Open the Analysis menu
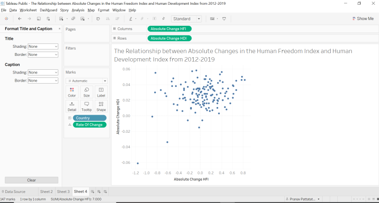Image resolution: width=379 pixels, height=203 pixels. (x=78, y=10)
